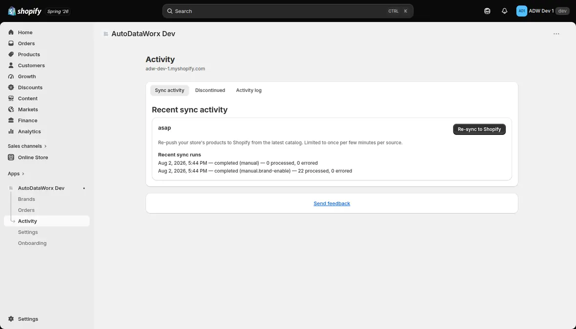The width and height of the screenshot is (576, 329).
Task: Click the search magnifier icon
Action: tap(170, 11)
